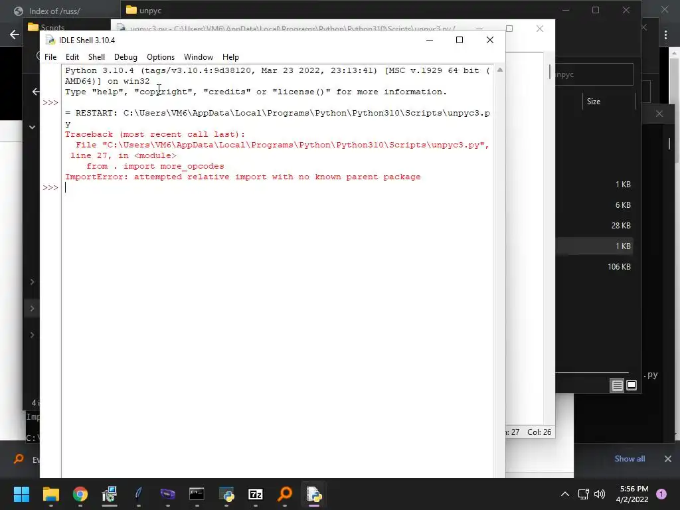Screen dimensions: 680x510
Task: Open 7-Zip from the taskbar
Action: 256,494
